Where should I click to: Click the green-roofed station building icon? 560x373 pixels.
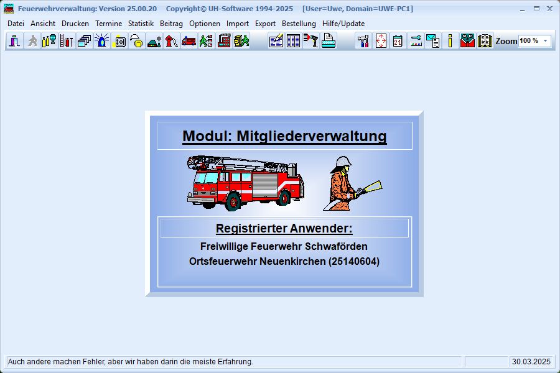tap(154, 40)
